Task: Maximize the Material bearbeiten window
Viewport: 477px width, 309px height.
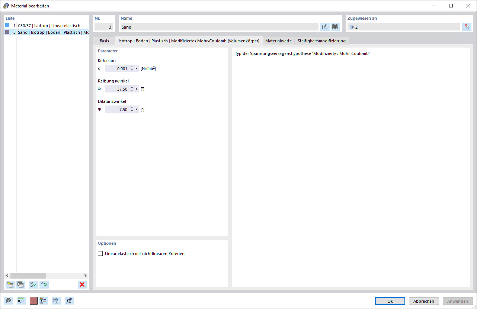Action: pos(451,6)
